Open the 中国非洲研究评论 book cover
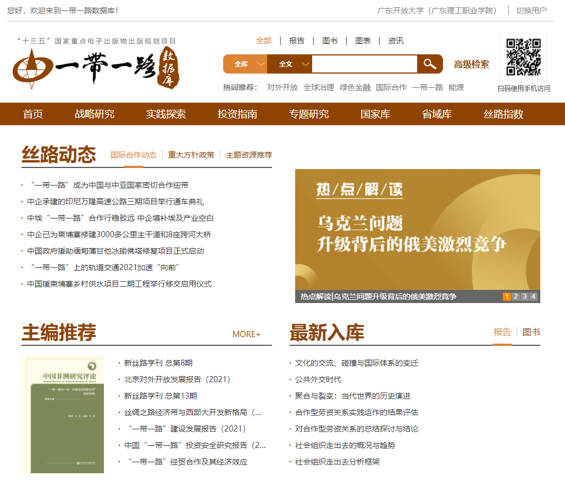The image size is (565, 493). [x=63, y=414]
